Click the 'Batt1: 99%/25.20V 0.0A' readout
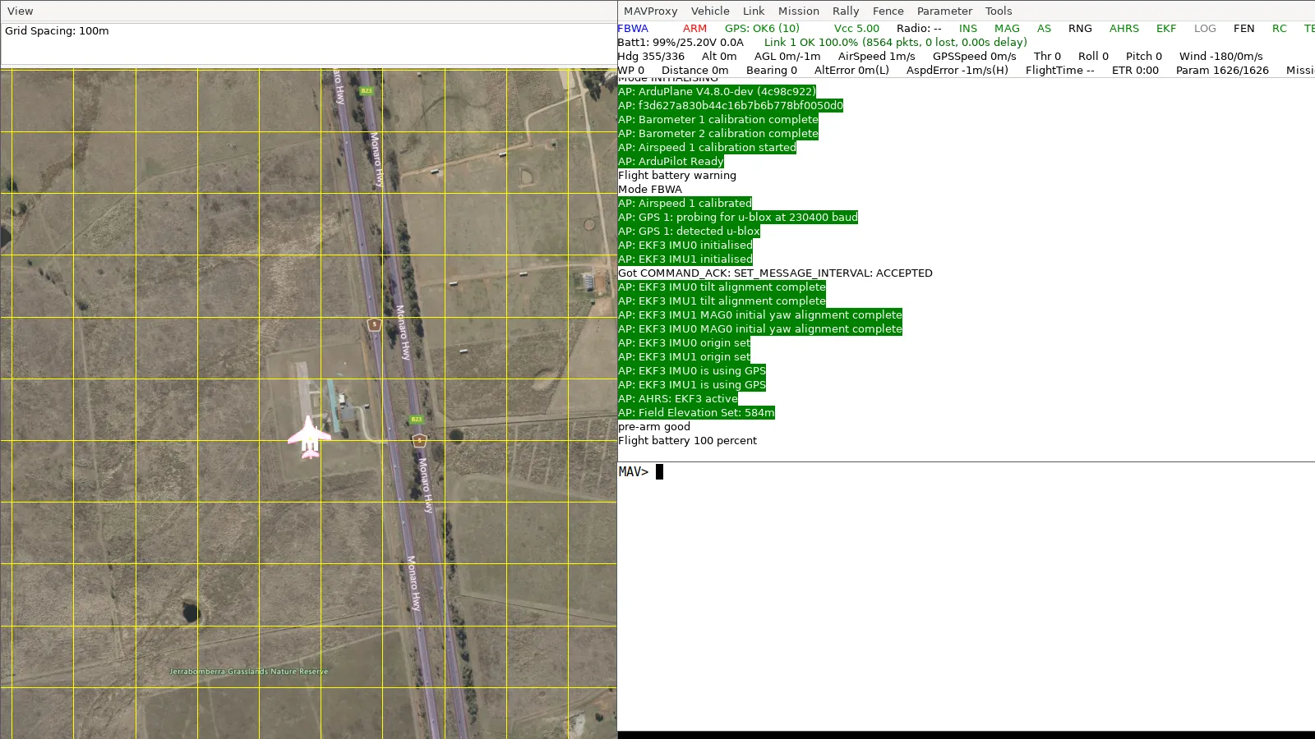1315x739 pixels. tap(681, 43)
